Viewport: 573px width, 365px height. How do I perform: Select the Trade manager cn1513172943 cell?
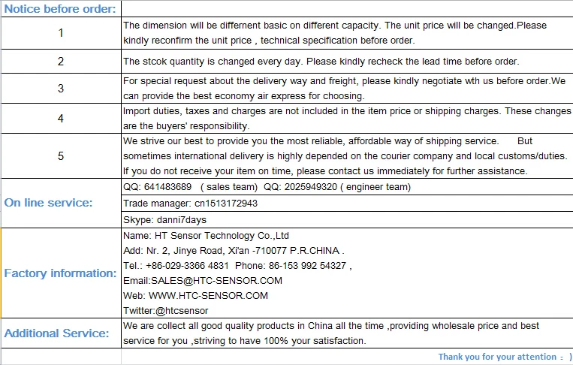point(347,203)
